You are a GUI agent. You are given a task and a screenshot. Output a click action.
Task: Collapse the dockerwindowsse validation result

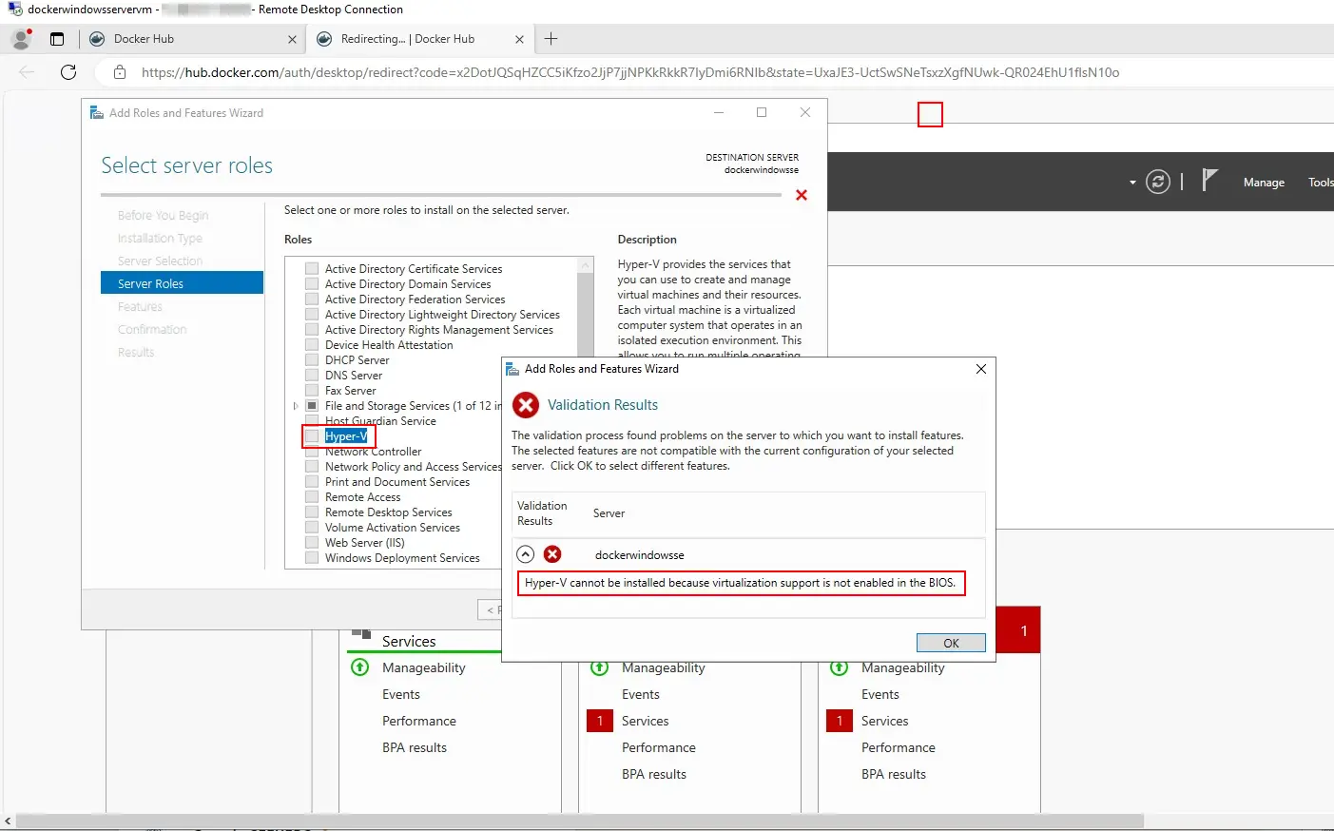[525, 554]
